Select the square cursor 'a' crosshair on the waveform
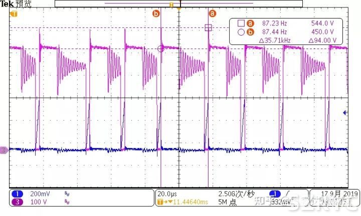Image resolution: width=361 pixels, height=216 pixels. [x=208, y=28]
